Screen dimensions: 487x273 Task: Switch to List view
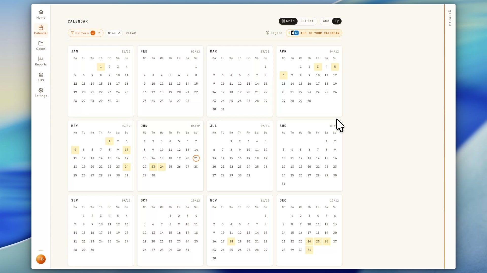(x=307, y=21)
